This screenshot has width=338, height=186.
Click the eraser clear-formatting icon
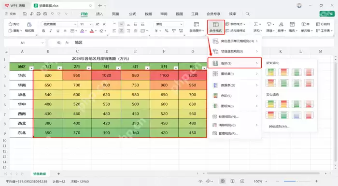pos(101,31)
